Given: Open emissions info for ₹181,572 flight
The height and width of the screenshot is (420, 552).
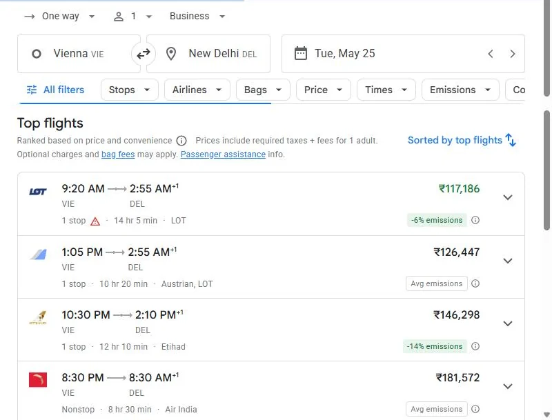Looking at the screenshot, I should (x=475, y=409).
